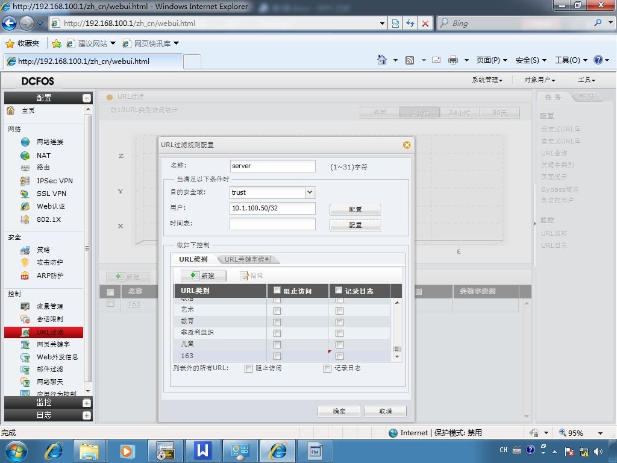Click the IE home icon in command bar
Screen dimensions: 617x463
pyautogui.click(x=381, y=60)
